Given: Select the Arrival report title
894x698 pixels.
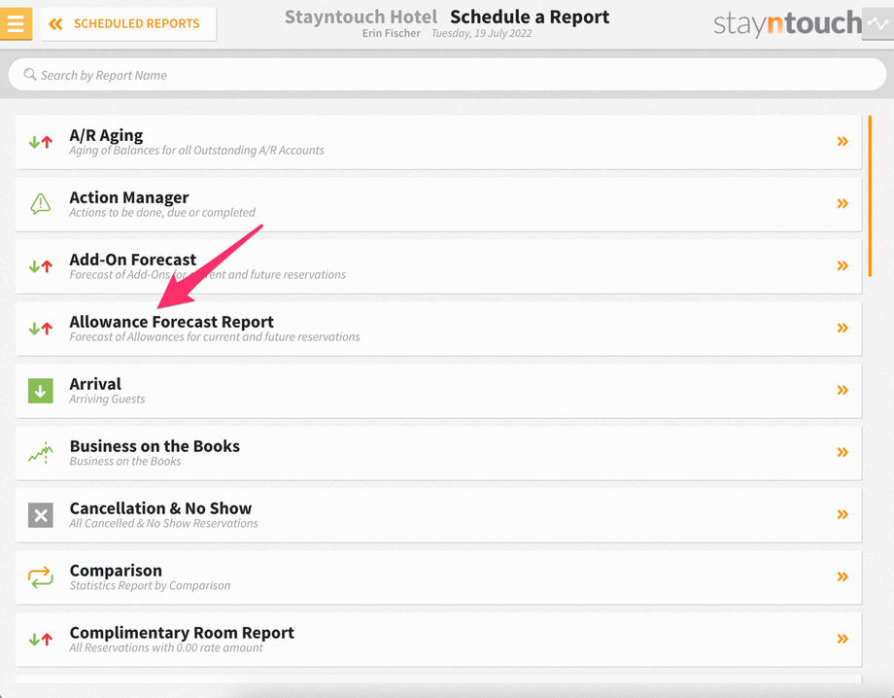Looking at the screenshot, I should (x=95, y=384).
